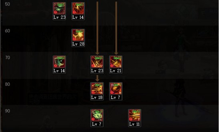The height and width of the screenshot is (132, 219).
Task: Select the Lv 23 skill bound to V
Action: coord(97,64)
